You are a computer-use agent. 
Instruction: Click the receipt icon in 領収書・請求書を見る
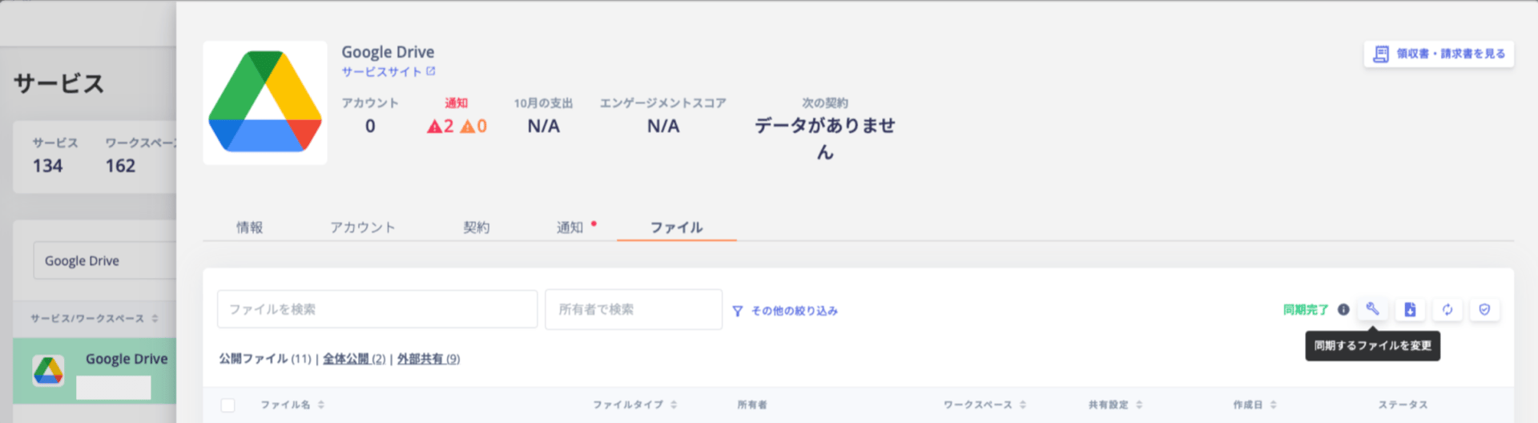pos(1381,54)
